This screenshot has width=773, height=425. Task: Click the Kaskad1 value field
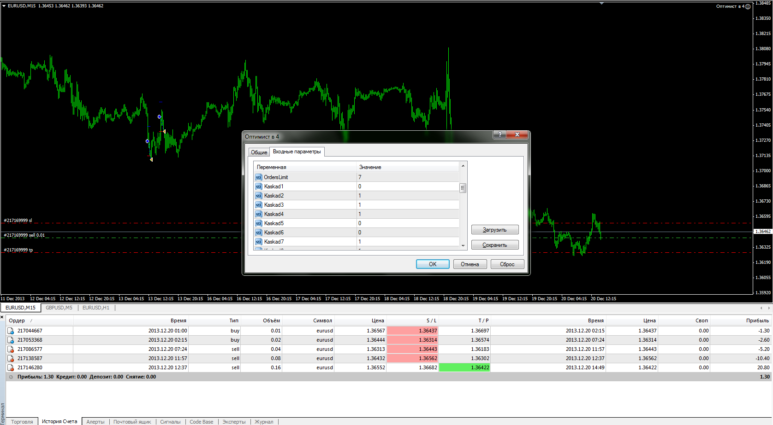408,186
